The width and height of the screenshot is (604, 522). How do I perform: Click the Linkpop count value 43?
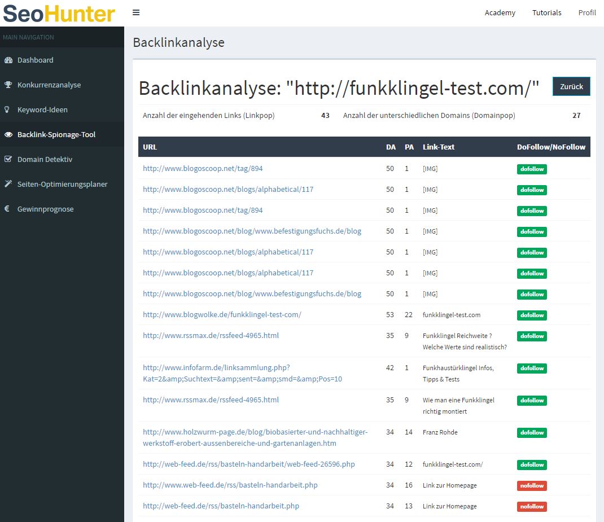coord(325,115)
